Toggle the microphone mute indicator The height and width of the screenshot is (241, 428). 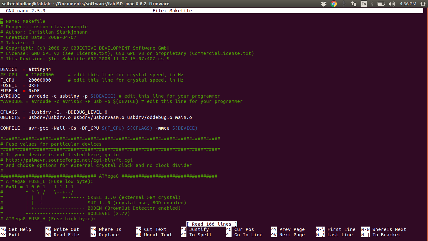pos(343,4)
